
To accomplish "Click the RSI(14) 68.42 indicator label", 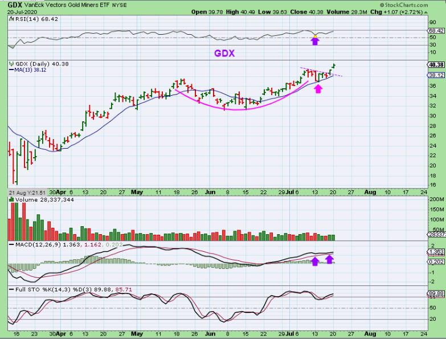I will (36, 19).
